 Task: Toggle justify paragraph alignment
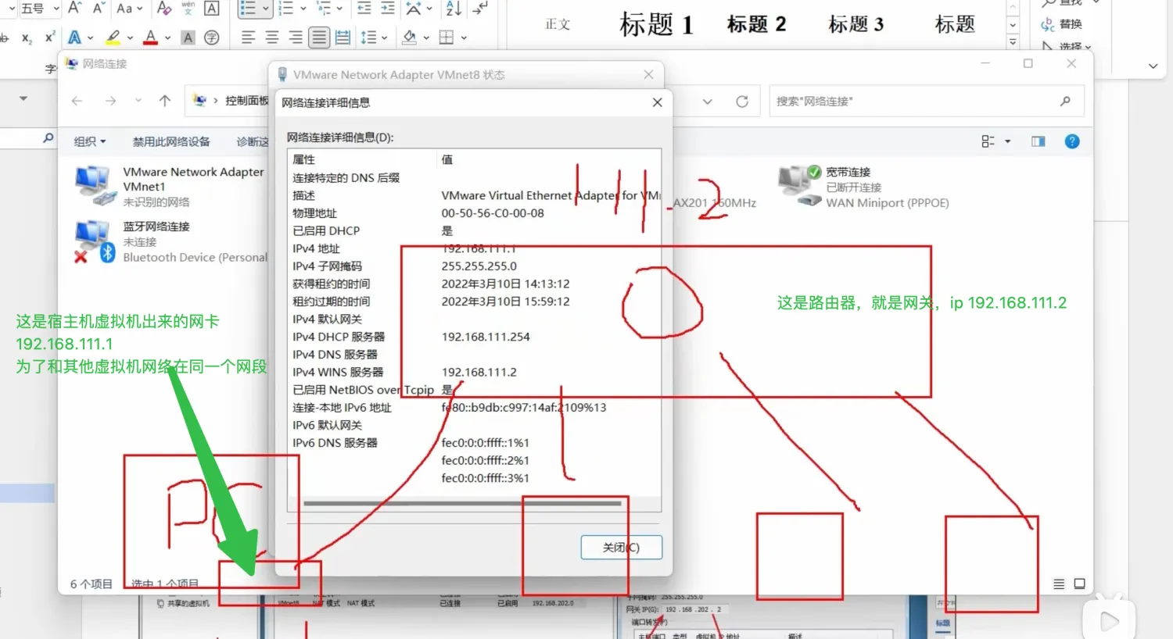point(319,37)
